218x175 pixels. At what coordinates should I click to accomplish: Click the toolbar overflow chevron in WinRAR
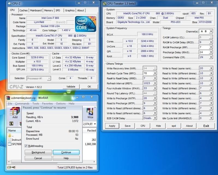pyautogui.click(x=95, y=107)
